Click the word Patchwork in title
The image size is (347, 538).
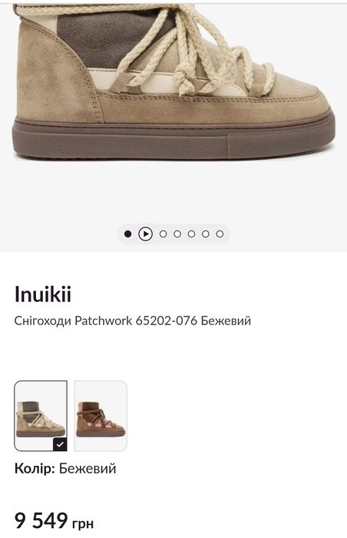[x=103, y=320]
